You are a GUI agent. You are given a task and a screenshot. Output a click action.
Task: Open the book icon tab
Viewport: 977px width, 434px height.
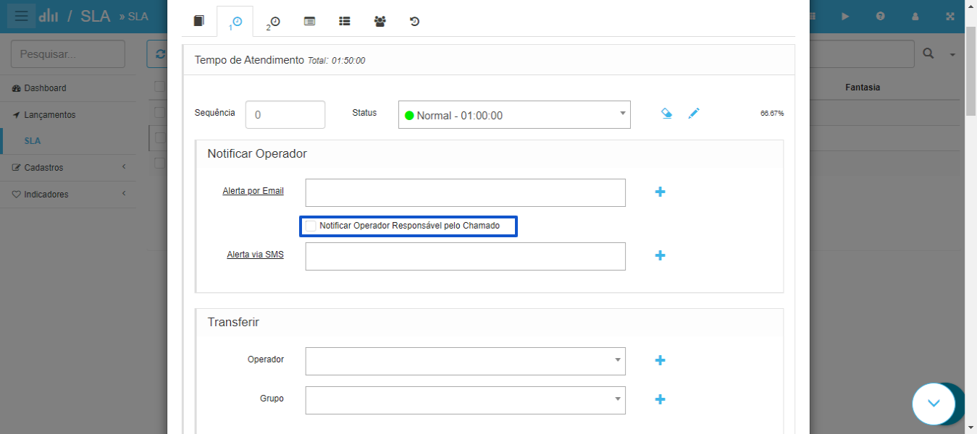(198, 21)
